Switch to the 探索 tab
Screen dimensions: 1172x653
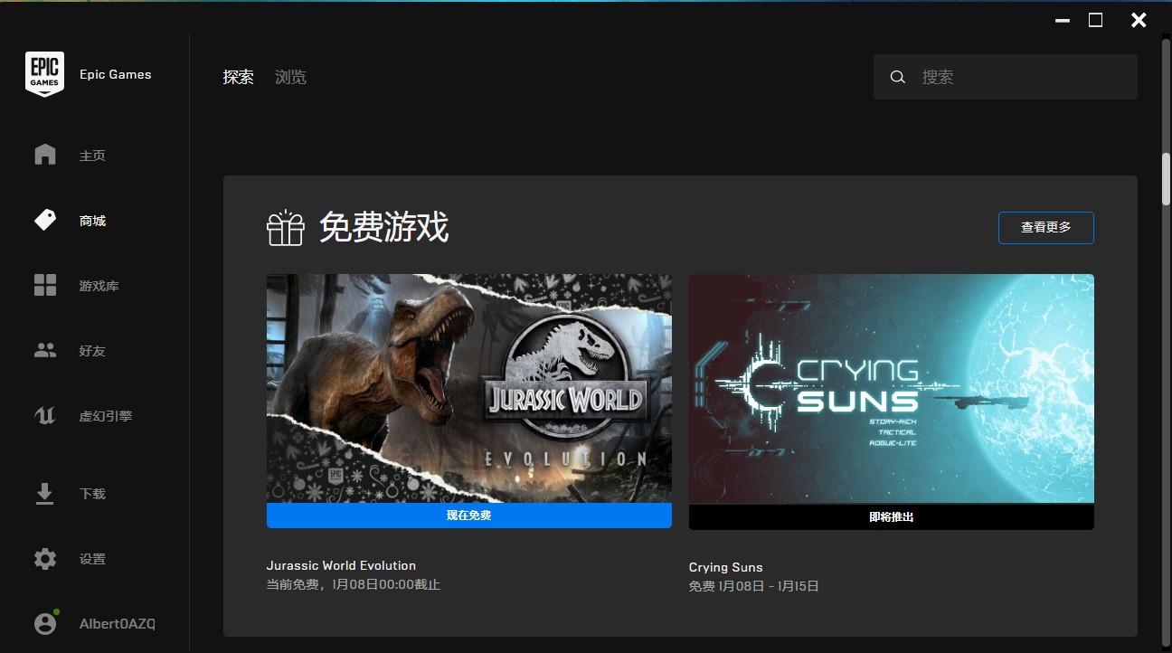tap(239, 77)
